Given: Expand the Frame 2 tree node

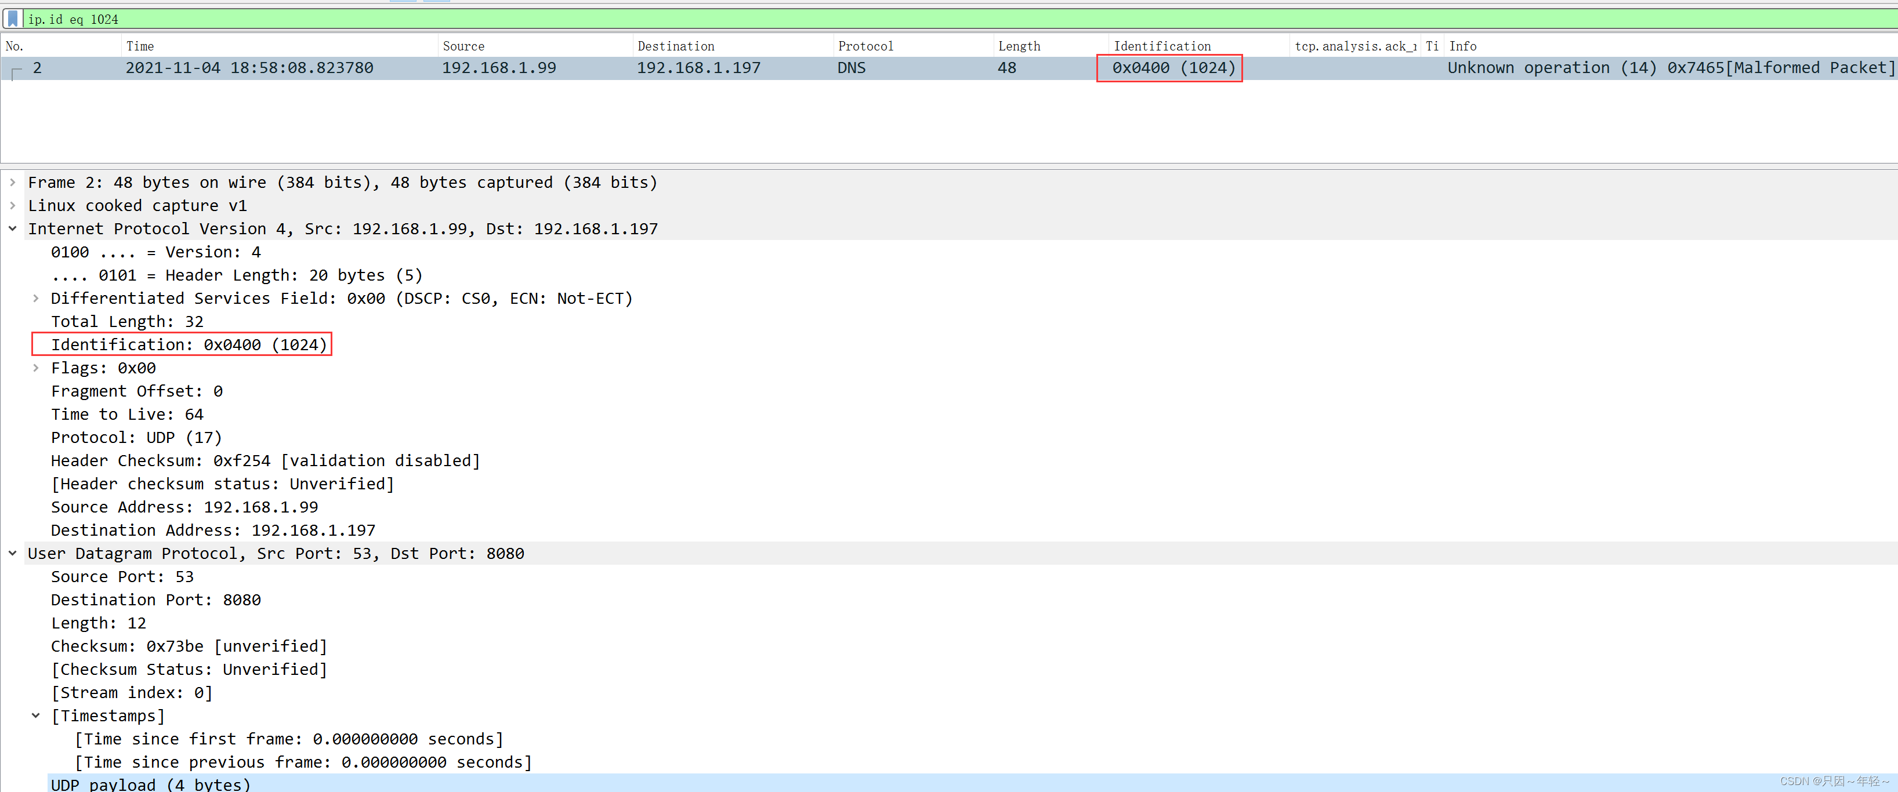Looking at the screenshot, I should [13, 182].
